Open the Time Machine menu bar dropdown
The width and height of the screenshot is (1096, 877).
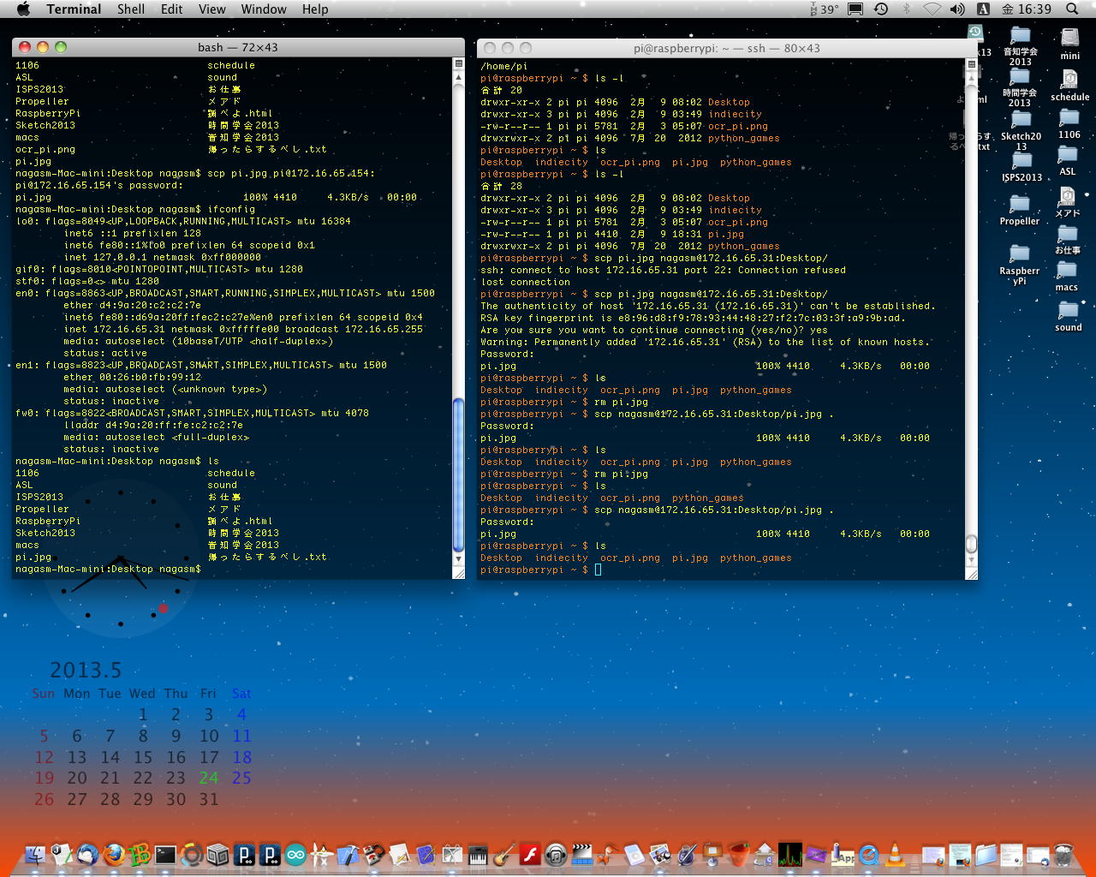881,9
